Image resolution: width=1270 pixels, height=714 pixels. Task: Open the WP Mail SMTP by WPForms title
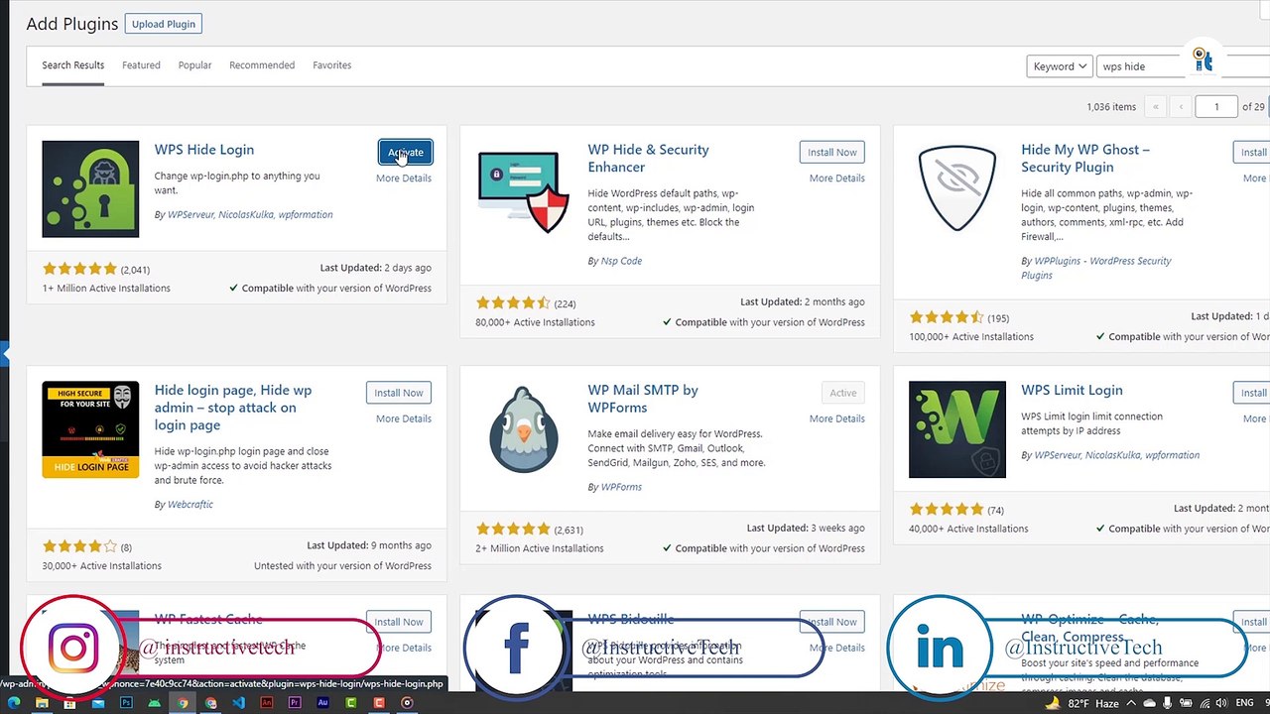coord(643,399)
